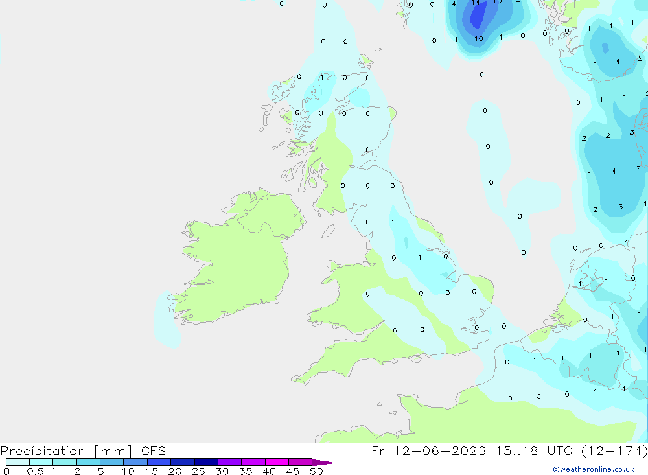Click the 0.5–1 mm legend color swatch

(41, 462)
